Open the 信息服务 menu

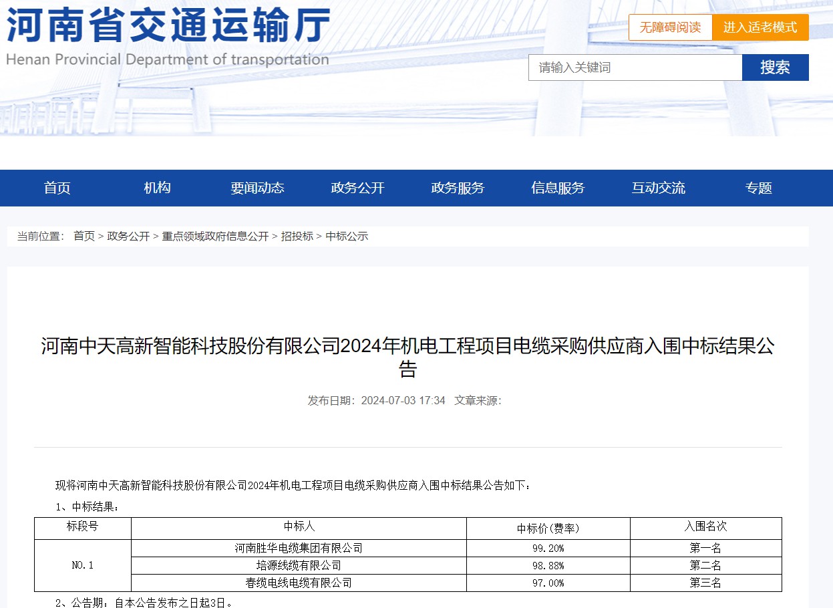point(558,188)
